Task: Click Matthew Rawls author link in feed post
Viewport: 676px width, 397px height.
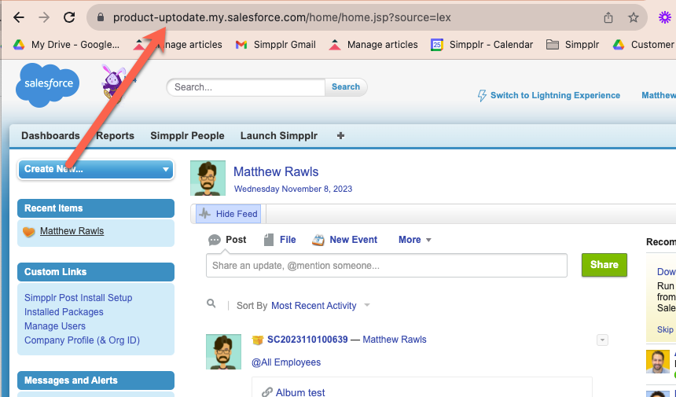Action: click(395, 340)
